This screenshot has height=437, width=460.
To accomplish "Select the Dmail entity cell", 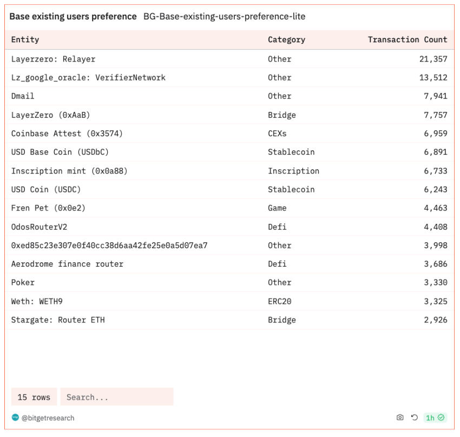I will point(23,96).
